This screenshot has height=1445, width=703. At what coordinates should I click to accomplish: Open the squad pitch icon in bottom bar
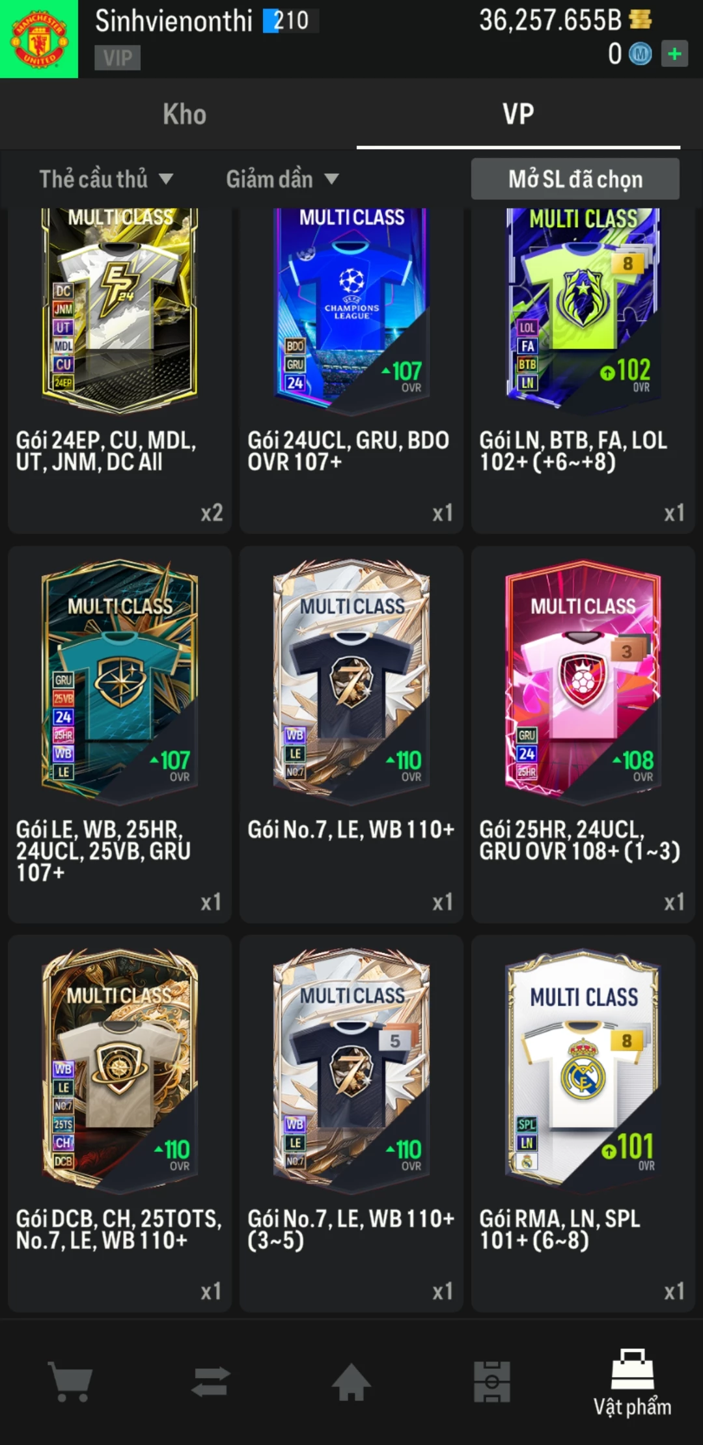click(x=492, y=1381)
